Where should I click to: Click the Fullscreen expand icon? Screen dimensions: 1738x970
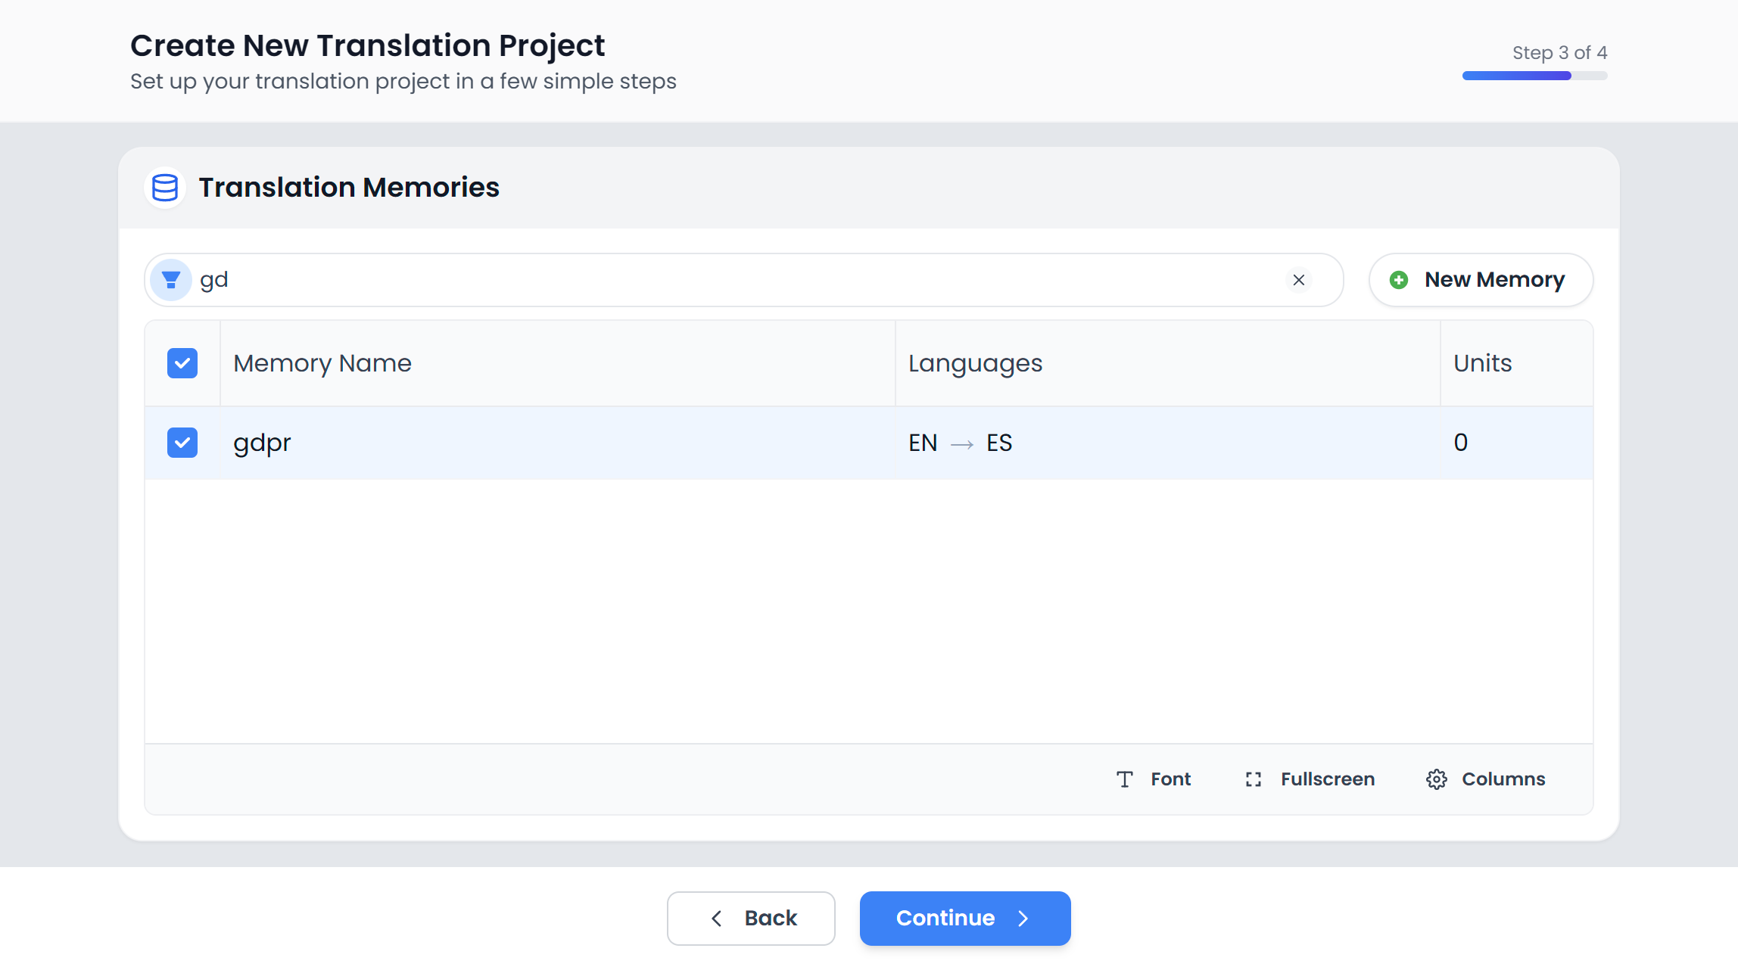click(1253, 779)
